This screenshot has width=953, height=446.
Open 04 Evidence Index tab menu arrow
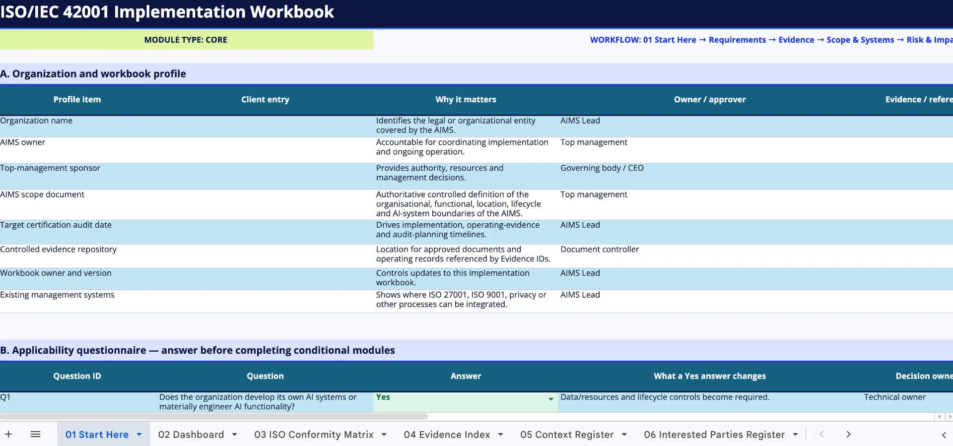point(500,435)
